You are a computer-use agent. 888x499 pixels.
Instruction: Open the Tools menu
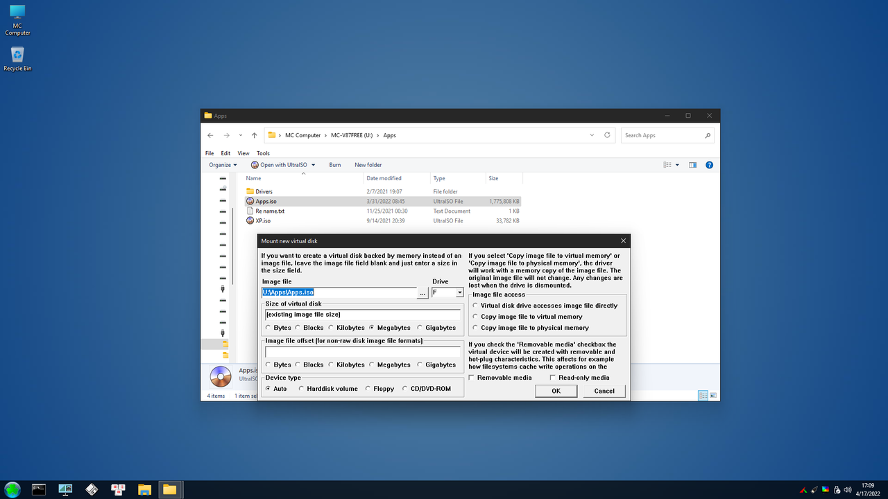click(263, 153)
